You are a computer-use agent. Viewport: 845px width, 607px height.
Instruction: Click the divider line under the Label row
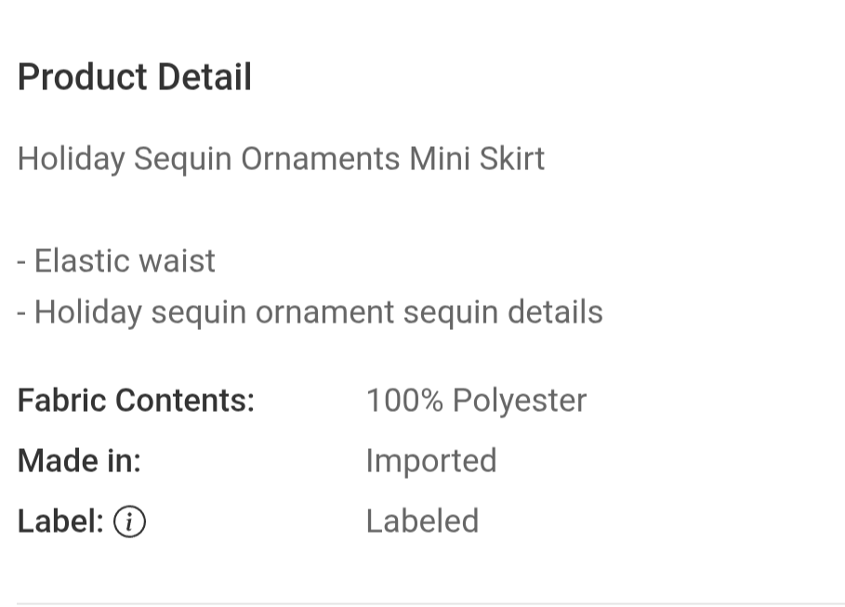tap(422, 603)
